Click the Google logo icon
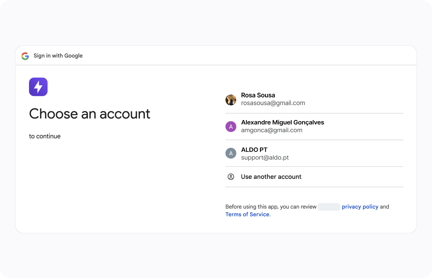 pos(25,56)
